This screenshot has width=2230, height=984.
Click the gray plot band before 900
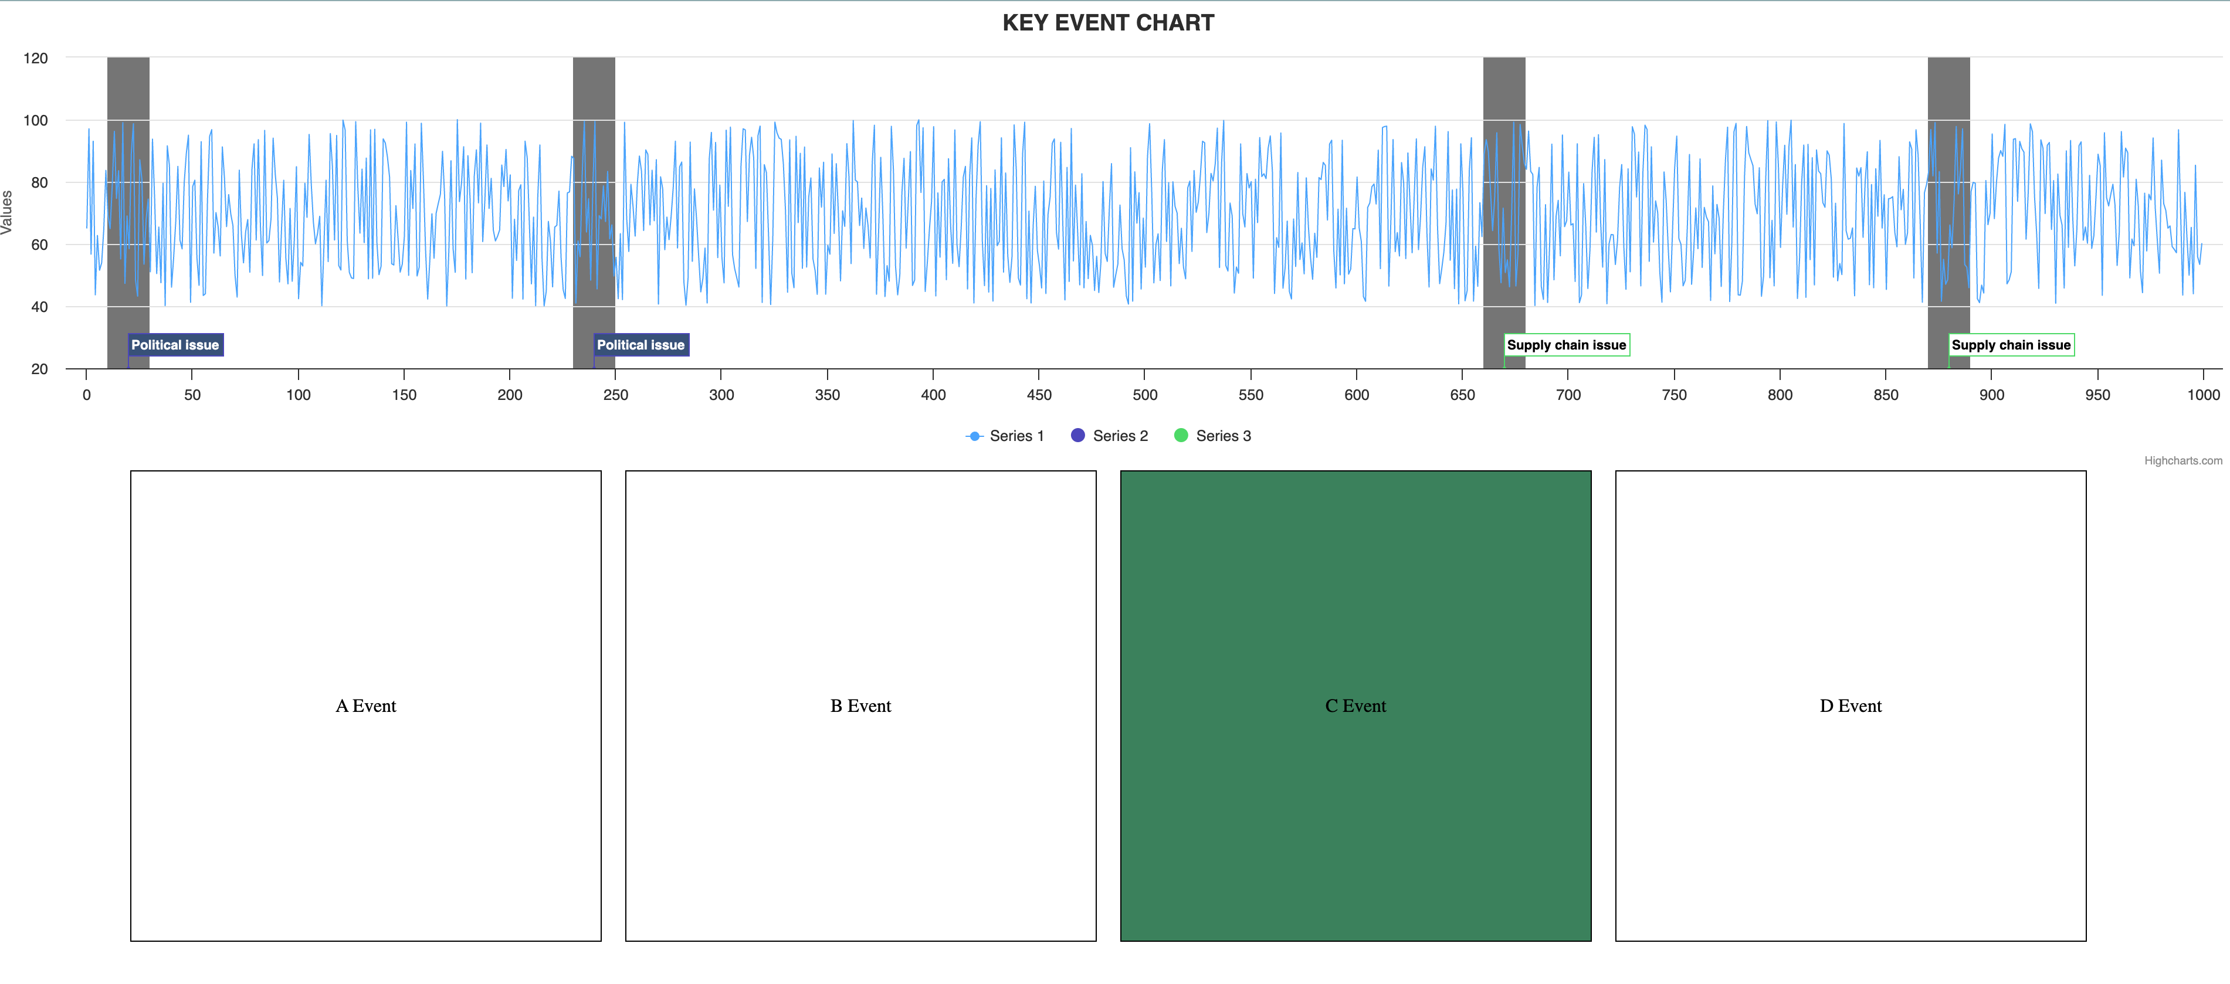tap(1948, 87)
